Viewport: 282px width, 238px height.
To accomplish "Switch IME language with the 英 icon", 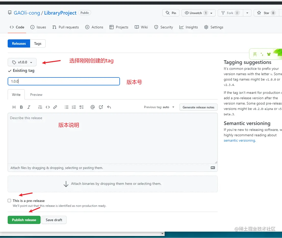I will 255,54.
